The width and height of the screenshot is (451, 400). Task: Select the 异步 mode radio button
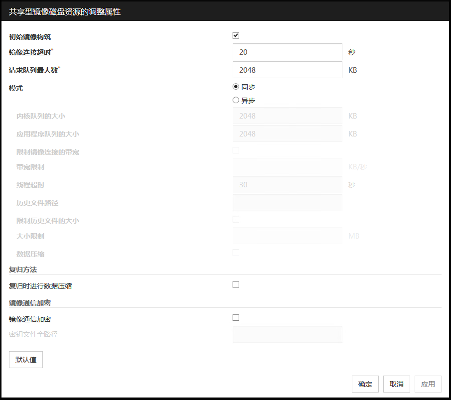click(236, 100)
